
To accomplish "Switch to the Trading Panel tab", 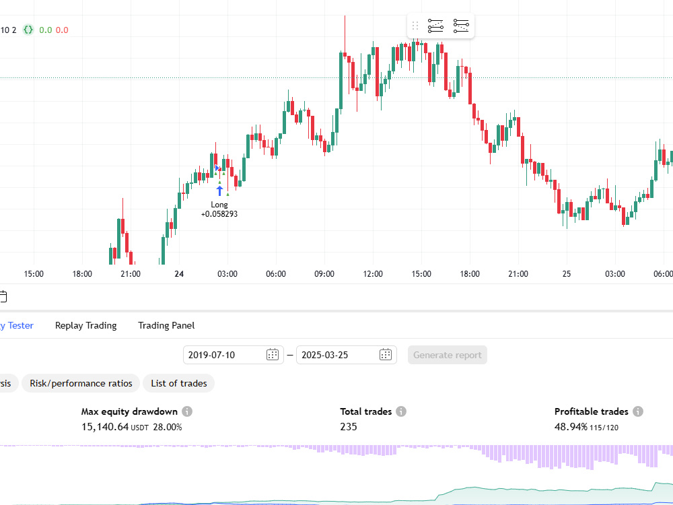I will click(166, 325).
